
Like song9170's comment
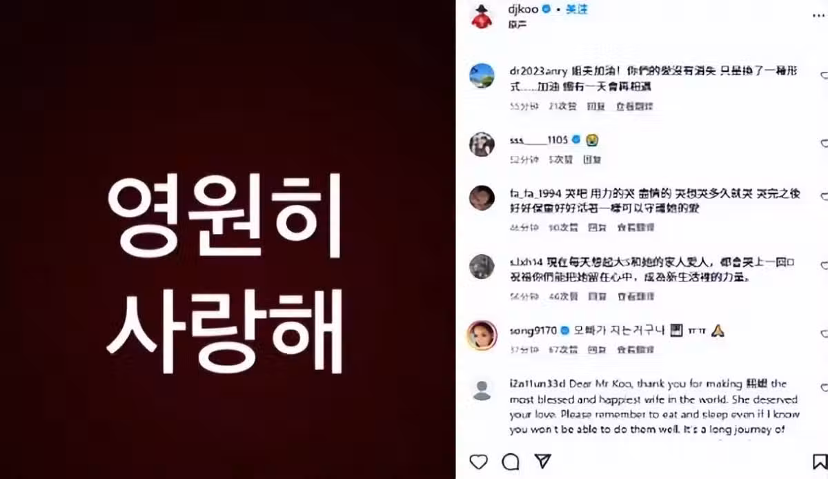(824, 334)
